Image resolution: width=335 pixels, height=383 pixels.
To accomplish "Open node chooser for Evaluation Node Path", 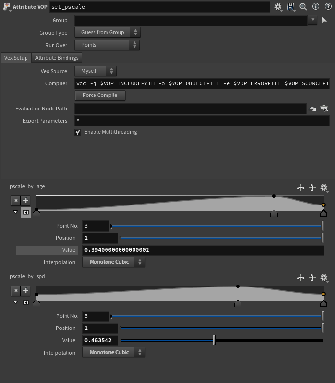I will [x=324, y=109].
